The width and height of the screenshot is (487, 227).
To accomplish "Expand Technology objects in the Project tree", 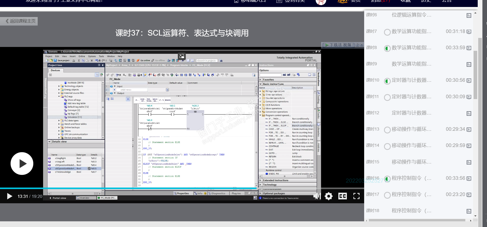I will point(59,86).
